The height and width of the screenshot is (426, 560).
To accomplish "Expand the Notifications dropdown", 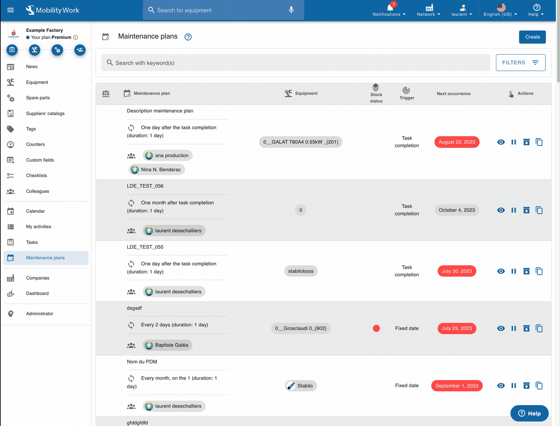I will click(x=389, y=10).
